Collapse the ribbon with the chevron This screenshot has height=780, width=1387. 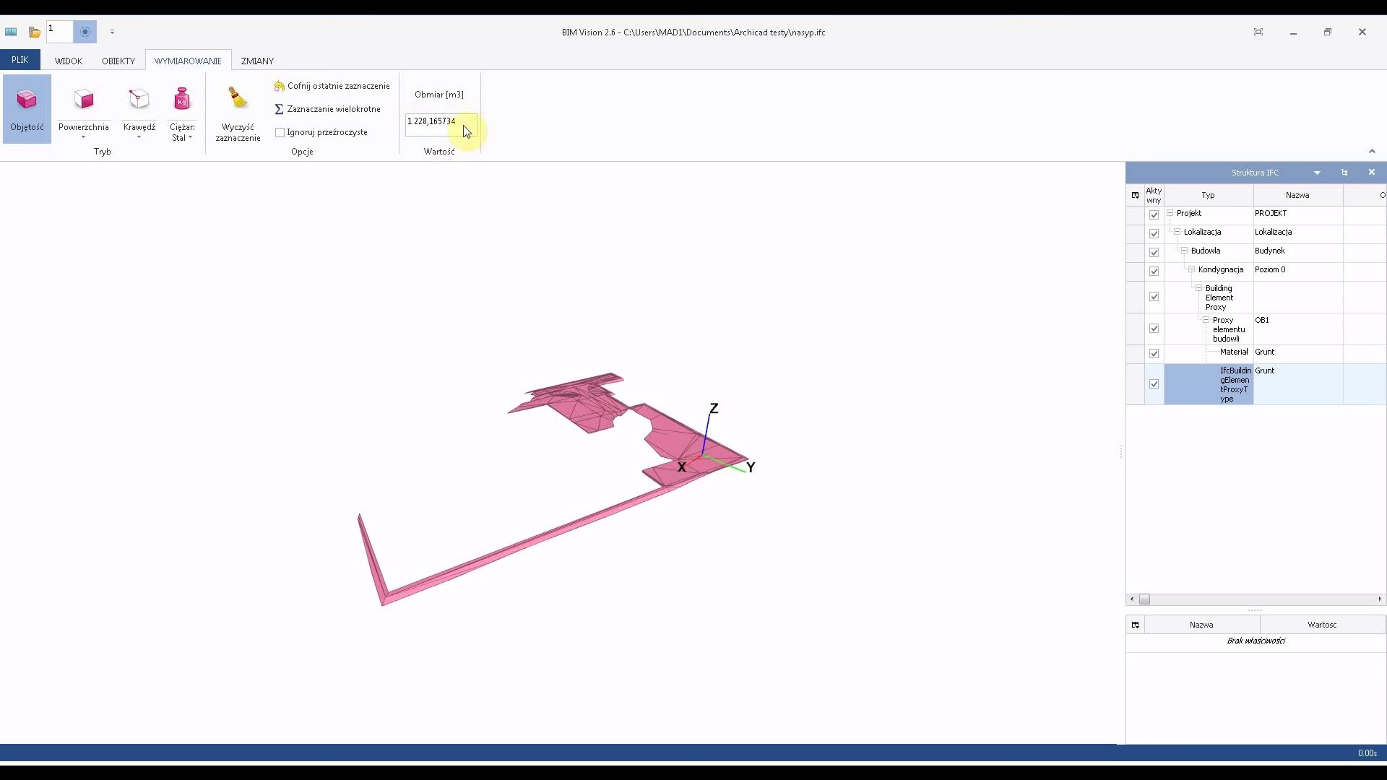point(1372,151)
